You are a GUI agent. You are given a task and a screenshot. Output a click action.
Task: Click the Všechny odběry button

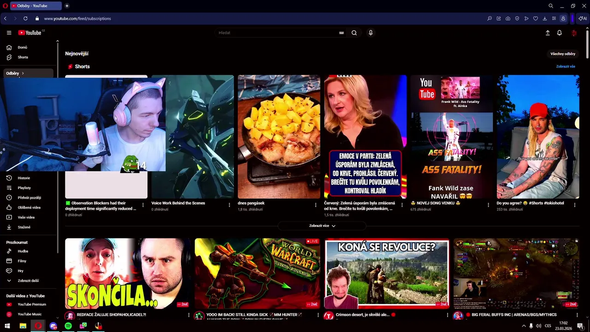click(563, 54)
